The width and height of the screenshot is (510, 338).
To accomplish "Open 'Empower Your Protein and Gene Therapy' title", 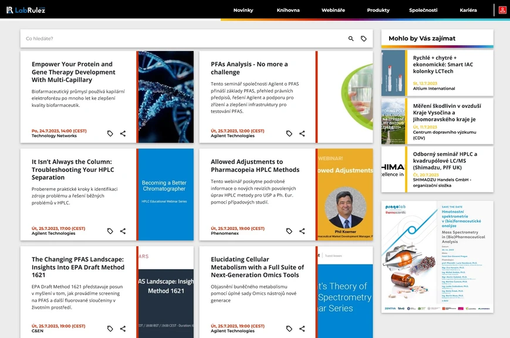I will pos(73,72).
